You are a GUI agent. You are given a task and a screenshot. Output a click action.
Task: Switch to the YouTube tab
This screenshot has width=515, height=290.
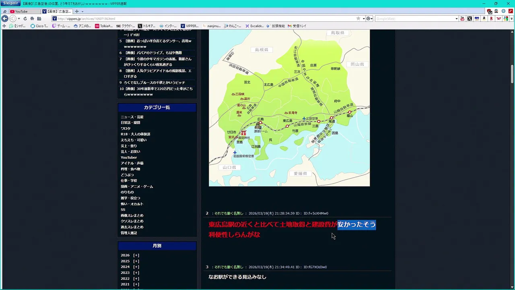pos(25,11)
